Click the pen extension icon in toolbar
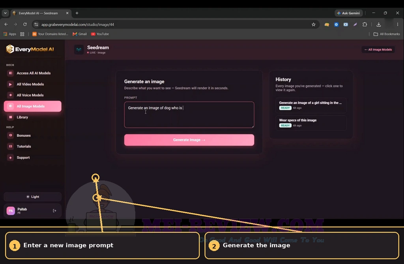Viewport: 404px width, 264px height. pyautogui.click(x=355, y=24)
